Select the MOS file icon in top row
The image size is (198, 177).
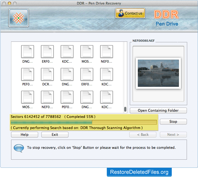[87, 52]
